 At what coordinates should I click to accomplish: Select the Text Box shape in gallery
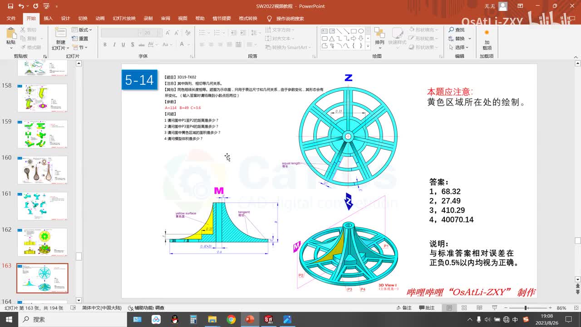325,31
